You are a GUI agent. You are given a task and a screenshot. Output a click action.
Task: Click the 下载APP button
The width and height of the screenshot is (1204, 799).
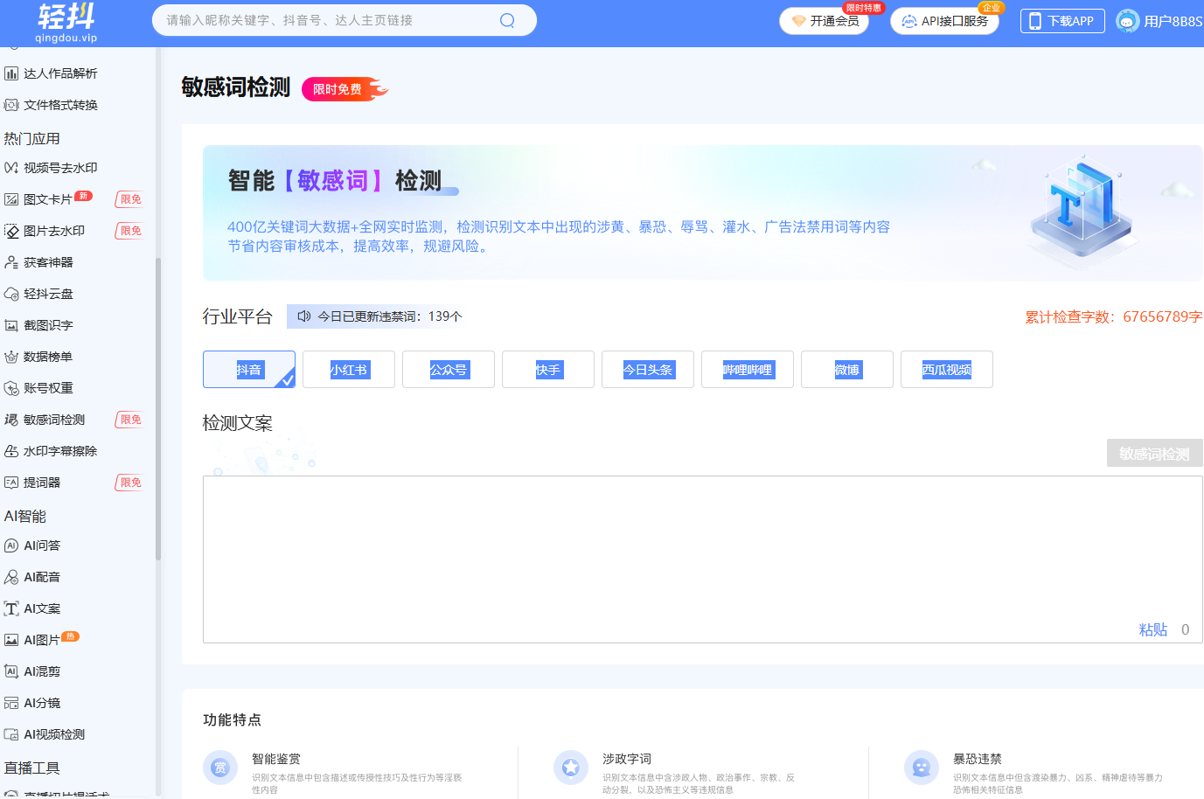(1062, 21)
